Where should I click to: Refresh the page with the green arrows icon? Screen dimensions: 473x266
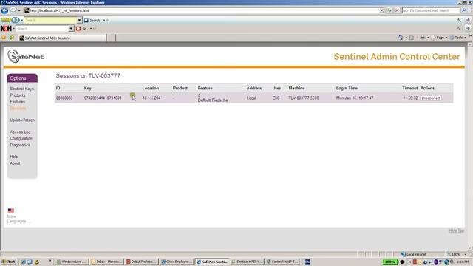(x=389, y=10)
